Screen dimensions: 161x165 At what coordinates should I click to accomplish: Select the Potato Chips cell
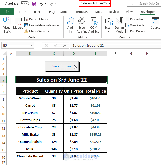30,120
